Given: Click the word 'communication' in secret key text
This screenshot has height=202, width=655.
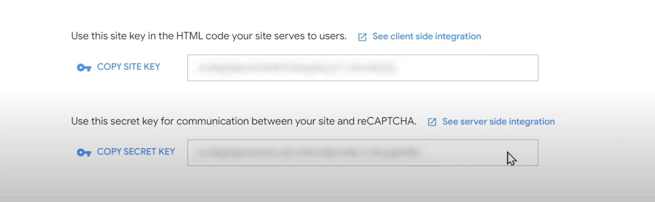Looking at the screenshot, I should click(x=213, y=121).
